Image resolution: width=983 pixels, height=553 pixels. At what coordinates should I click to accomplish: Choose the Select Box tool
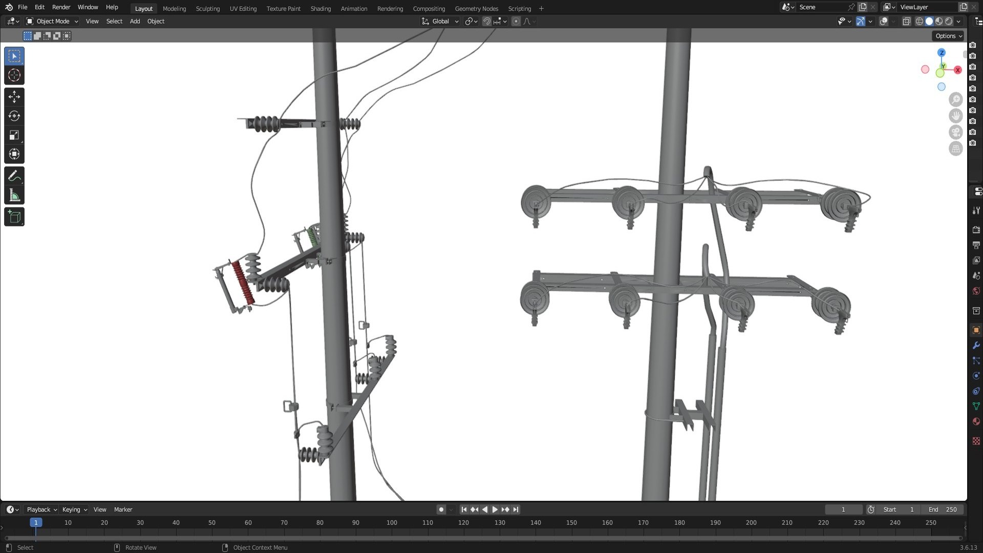coord(14,56)
